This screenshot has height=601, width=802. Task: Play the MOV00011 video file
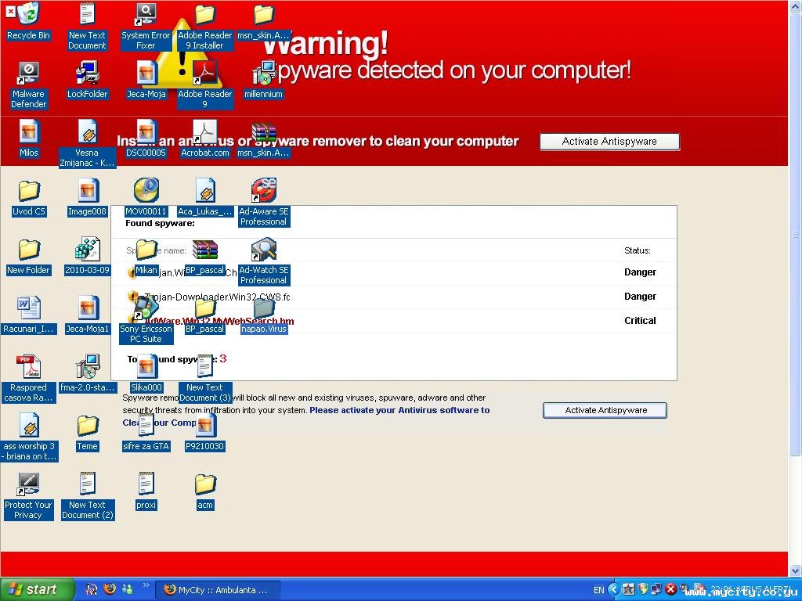coord(146,198)
